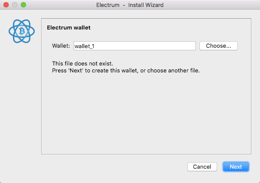
Task: Maximize the window with green button
Action: coord(23,5)
